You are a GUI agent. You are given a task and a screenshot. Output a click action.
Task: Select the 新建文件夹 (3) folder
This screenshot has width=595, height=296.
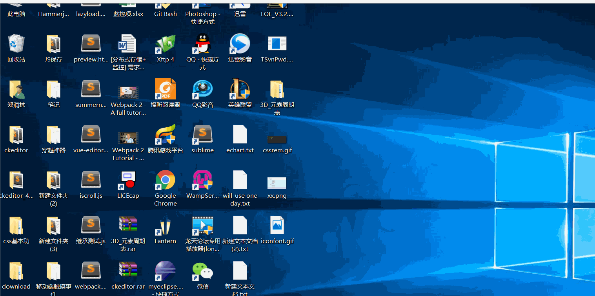tap(53, 226)
